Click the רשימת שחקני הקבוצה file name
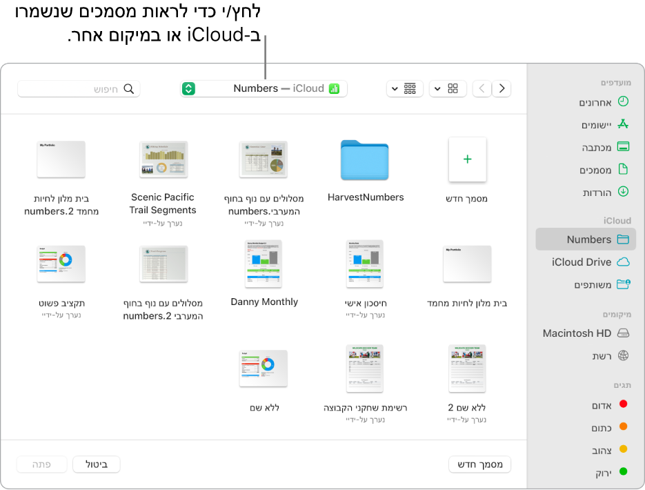 click(366, 408)
